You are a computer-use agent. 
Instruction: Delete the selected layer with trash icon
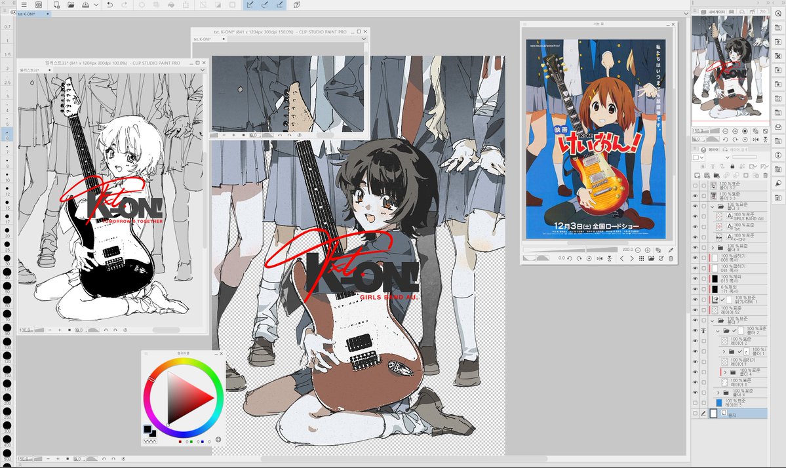(x=766, y=176)
